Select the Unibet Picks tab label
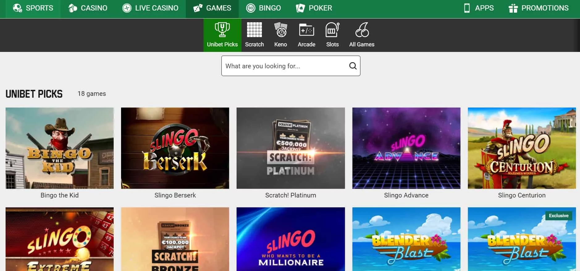This screenshot has height=271, width=580. 222,44
